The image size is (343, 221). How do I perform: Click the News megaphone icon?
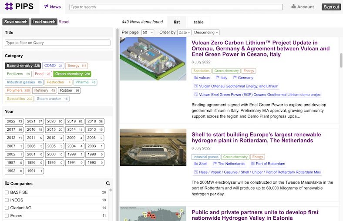coord(46,7)
